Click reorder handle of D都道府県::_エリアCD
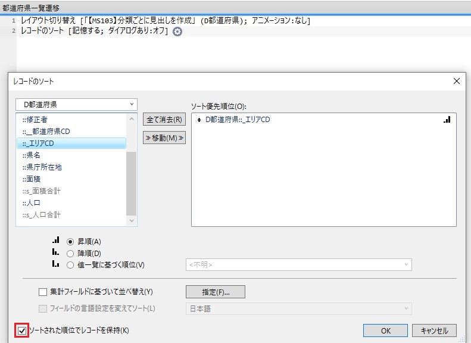471x343 pixels. tap(199, 120)
